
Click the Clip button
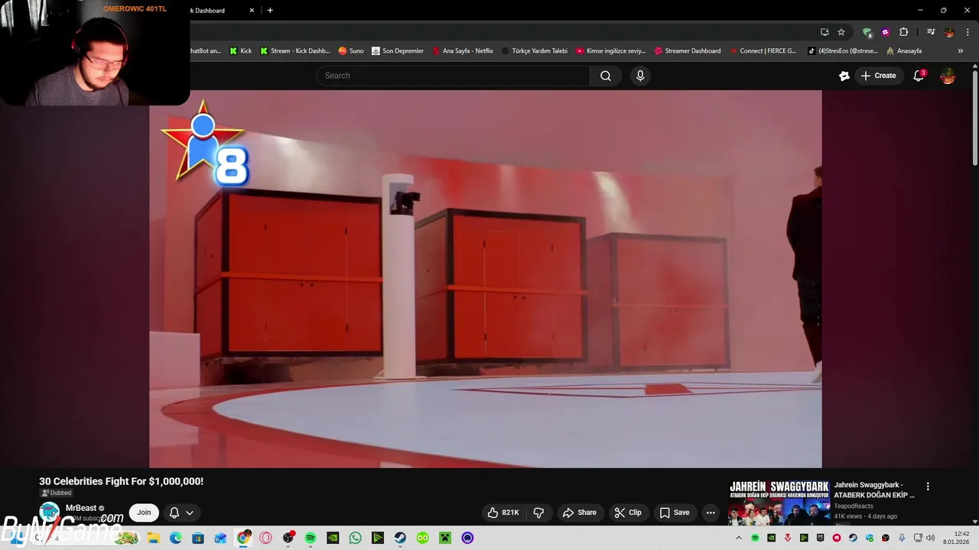tap(629, 513)
